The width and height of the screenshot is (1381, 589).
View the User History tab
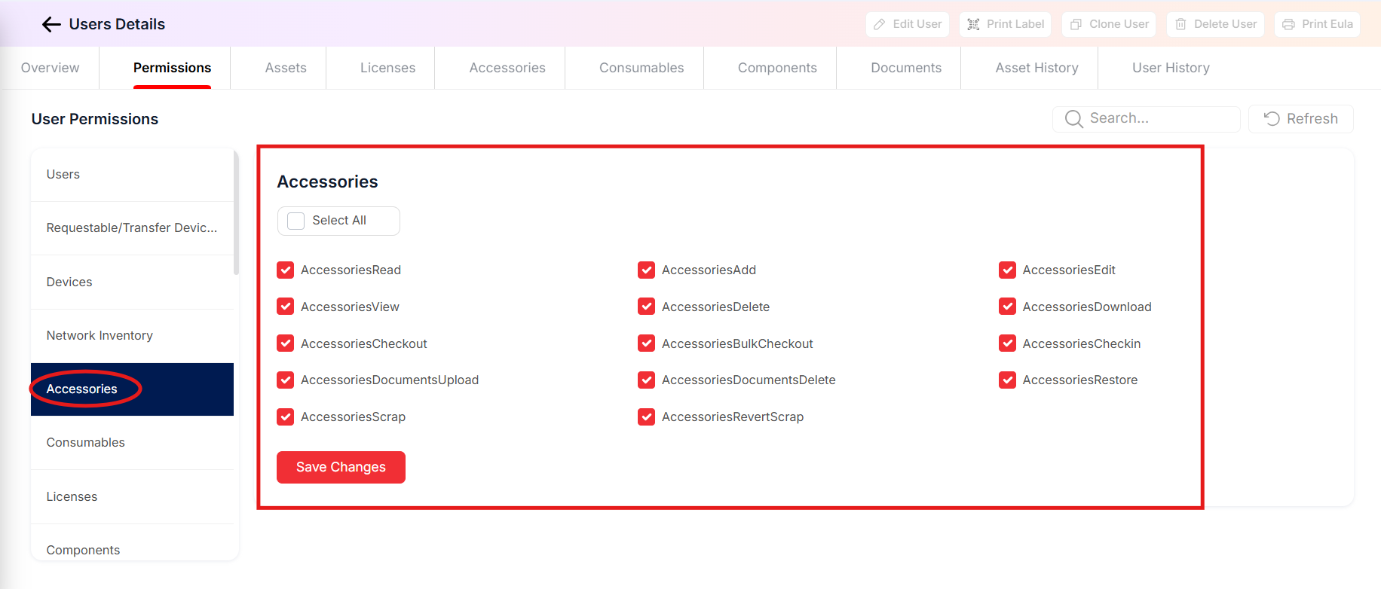[1171, 68]
